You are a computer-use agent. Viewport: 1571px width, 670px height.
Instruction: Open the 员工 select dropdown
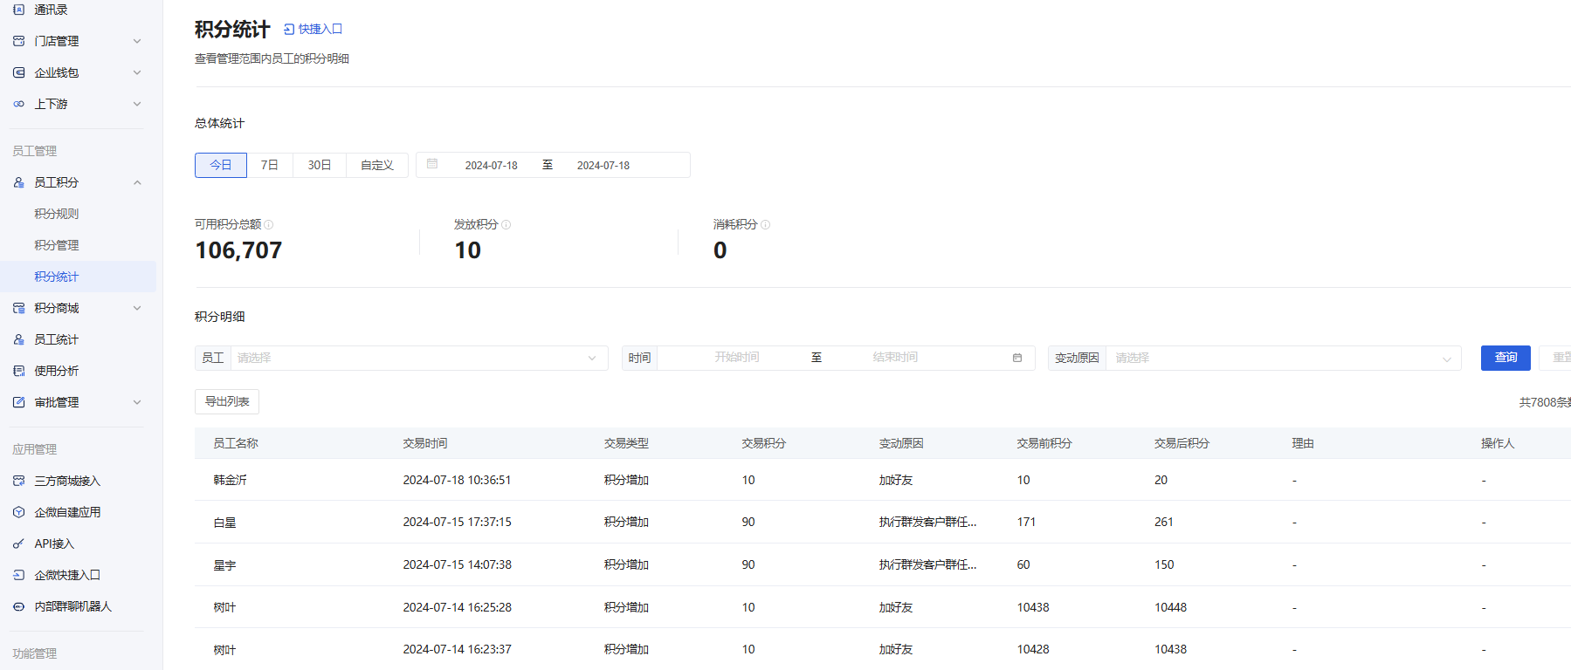[419, 358]
